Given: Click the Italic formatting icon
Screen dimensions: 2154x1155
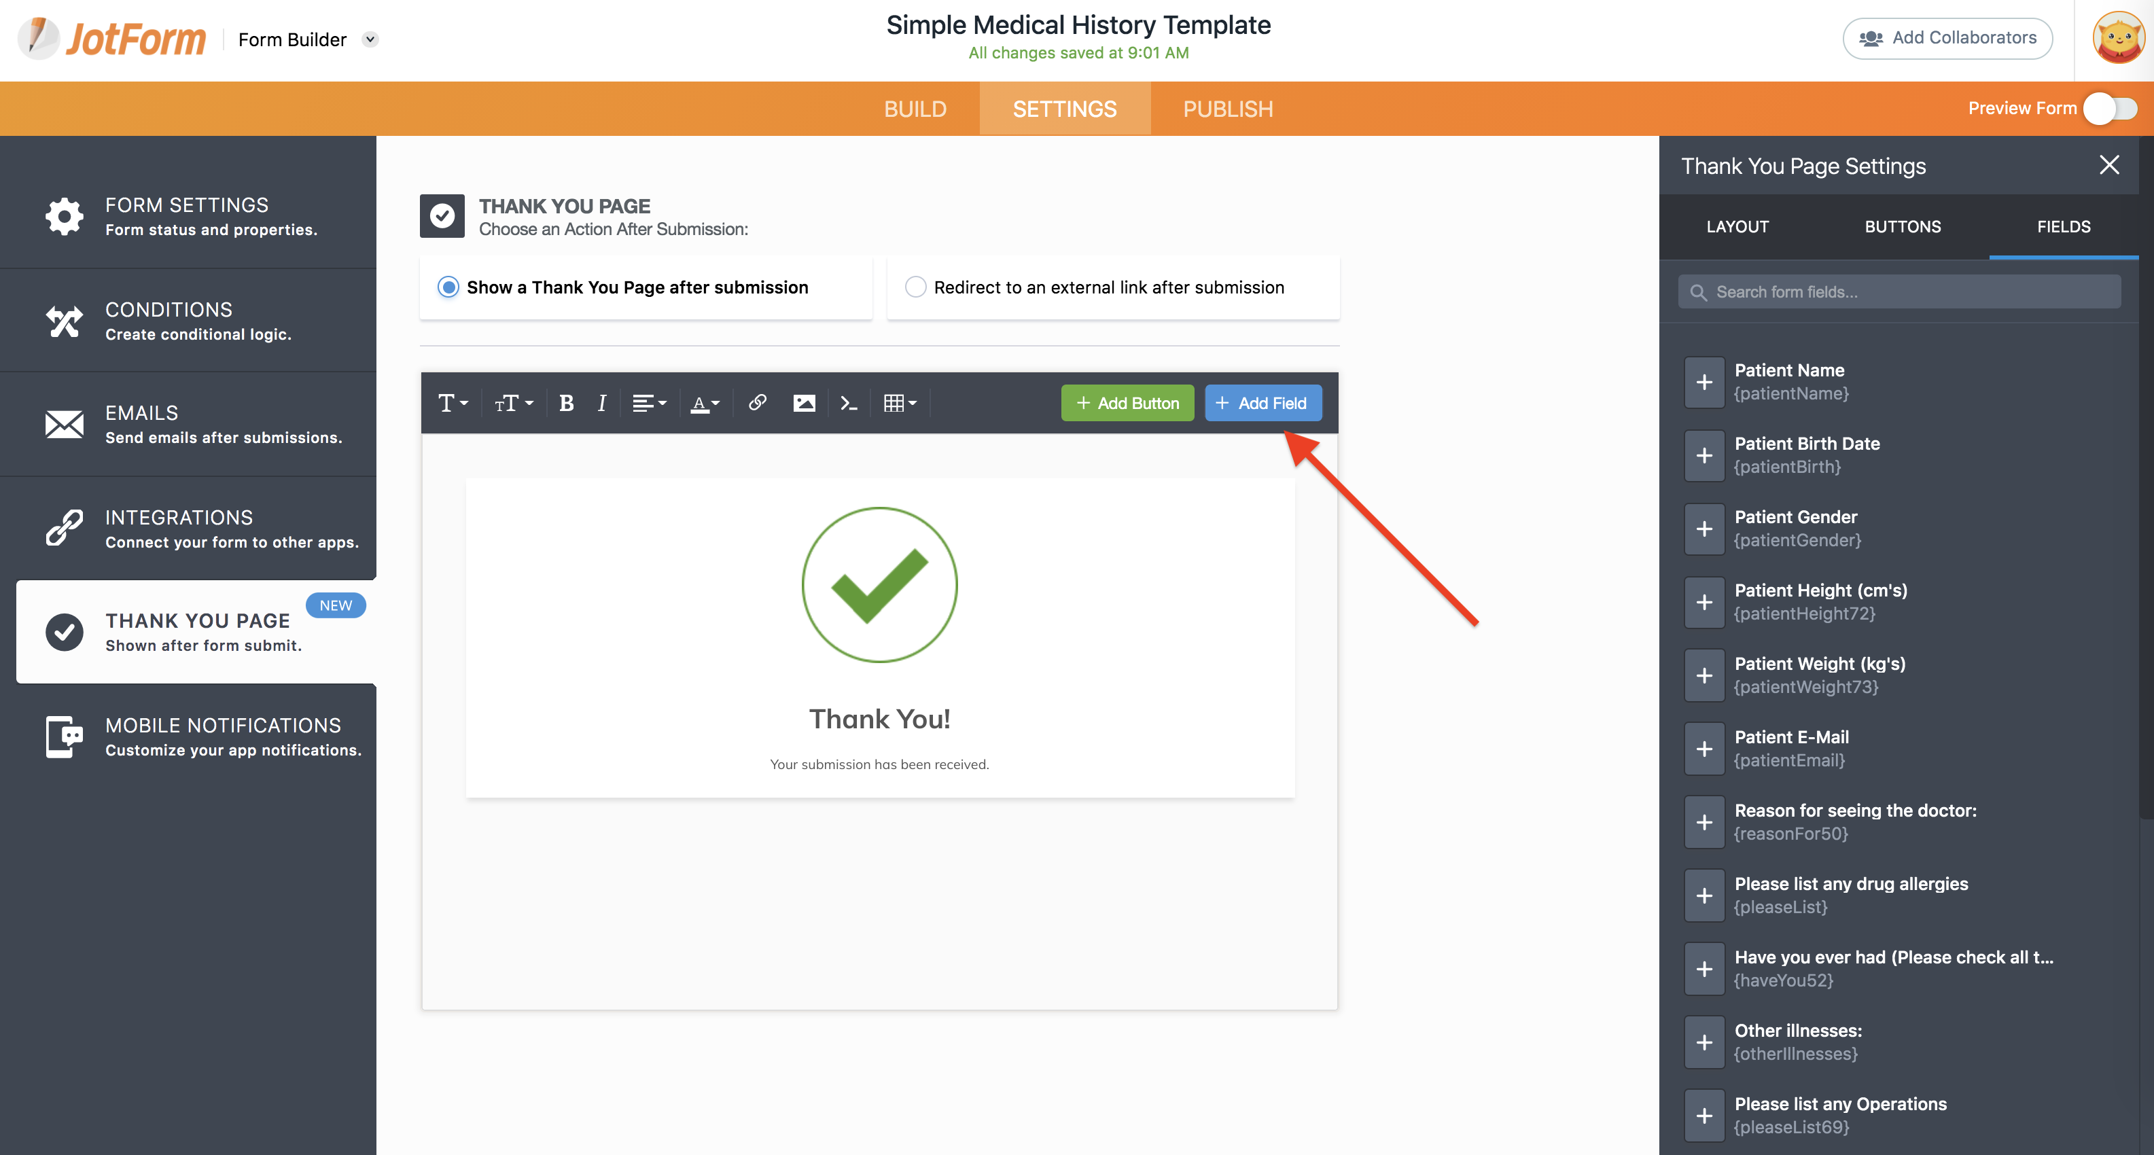Looking at the screenshot, I should [x=601, y=403].
